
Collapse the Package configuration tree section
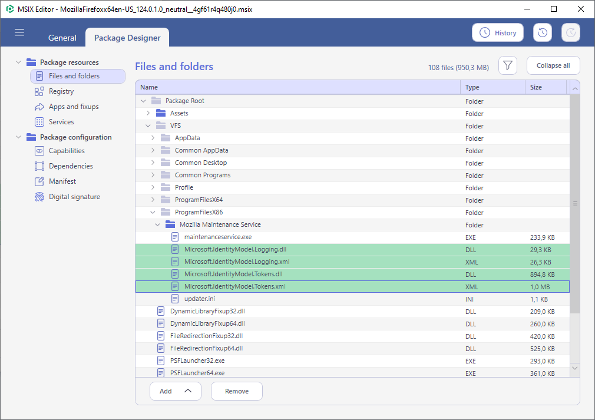pos(18,137)
